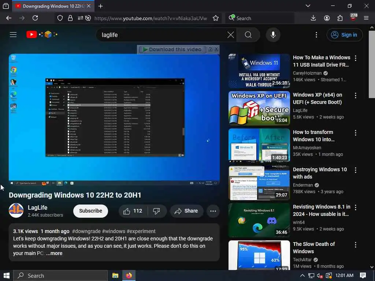
Task: Open options for Windows XP UEFI video
Action: [356, 95]
